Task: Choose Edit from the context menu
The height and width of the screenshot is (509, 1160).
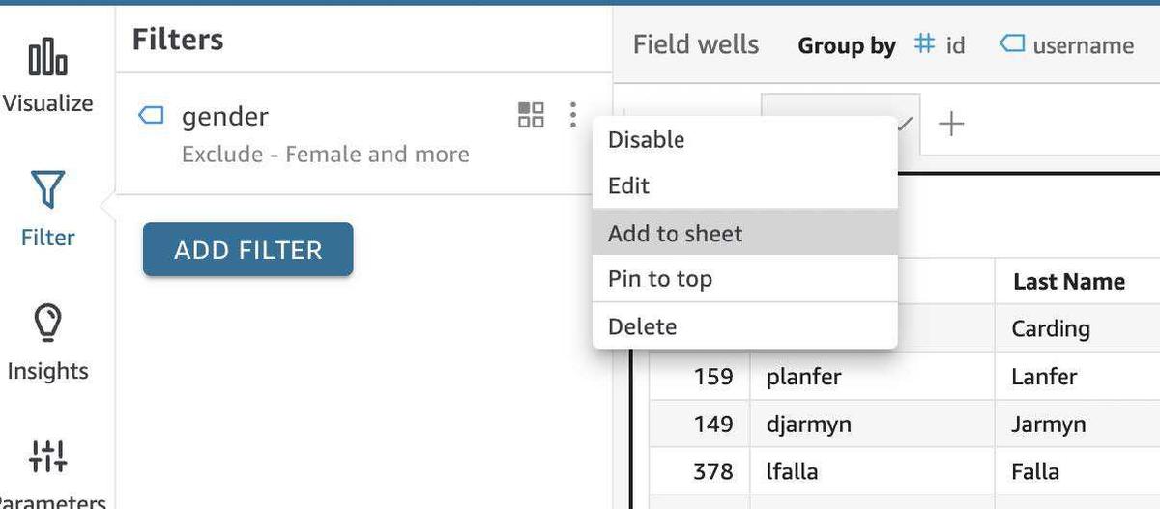Action: [628, 185]
